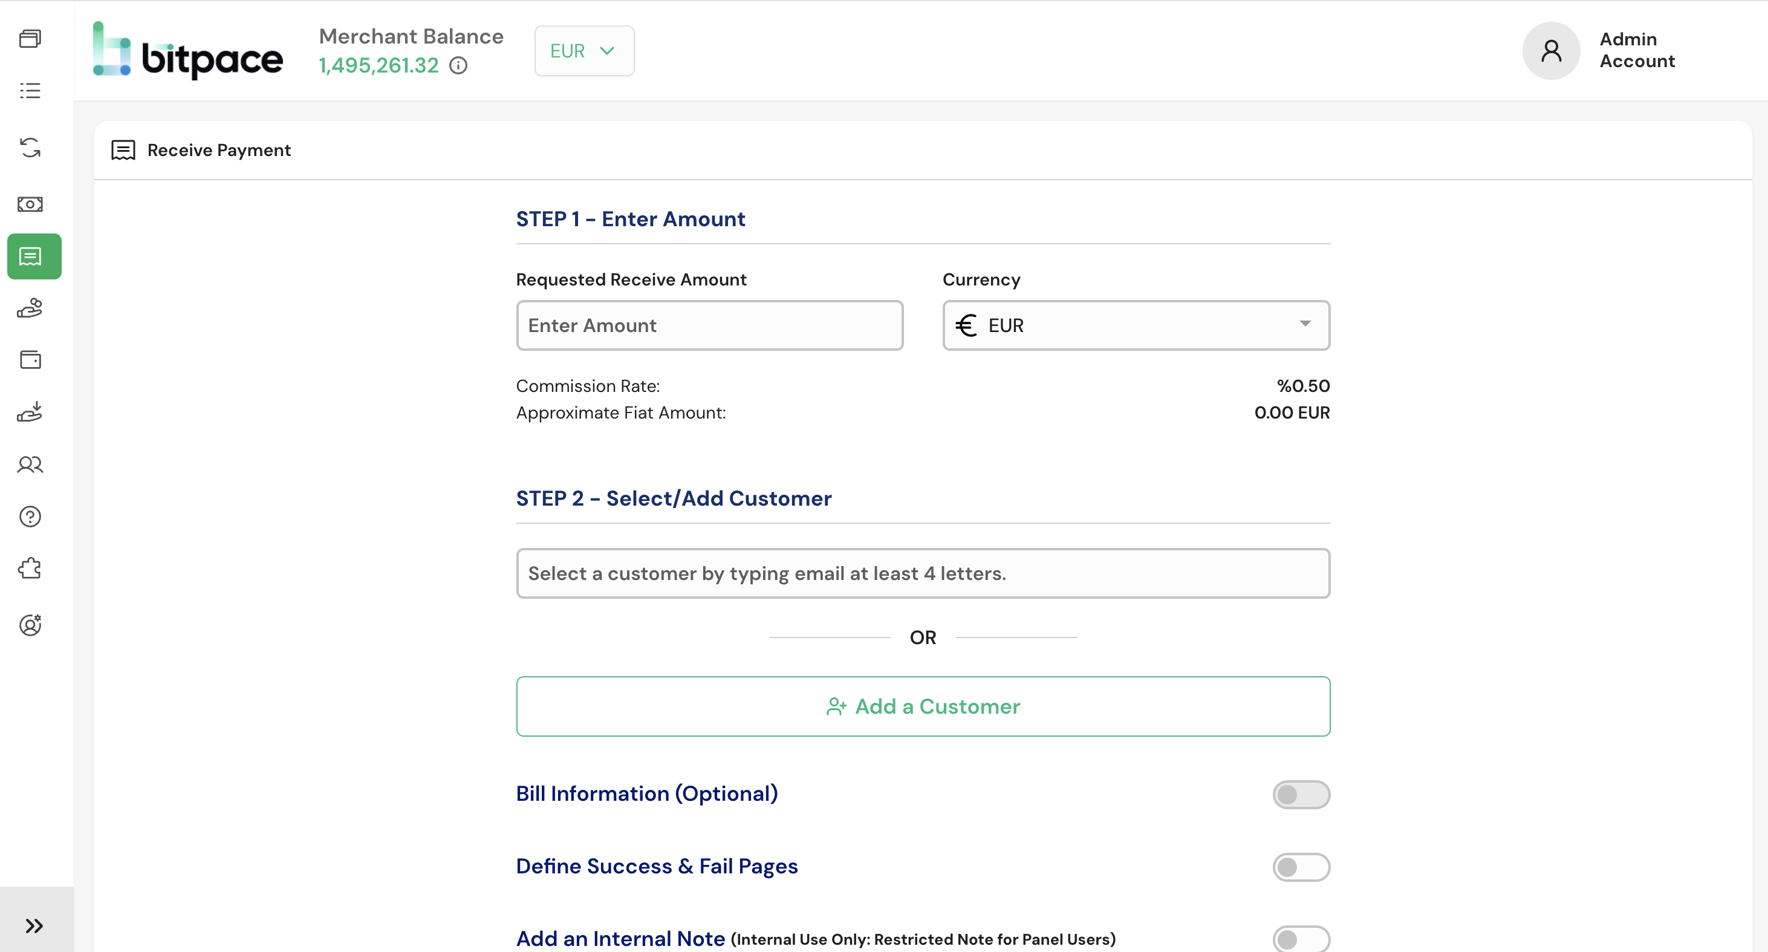Viewport: 1768px width, 952px height.
Task: Expand the Currency EUR select box
Action: (1135, 325)
